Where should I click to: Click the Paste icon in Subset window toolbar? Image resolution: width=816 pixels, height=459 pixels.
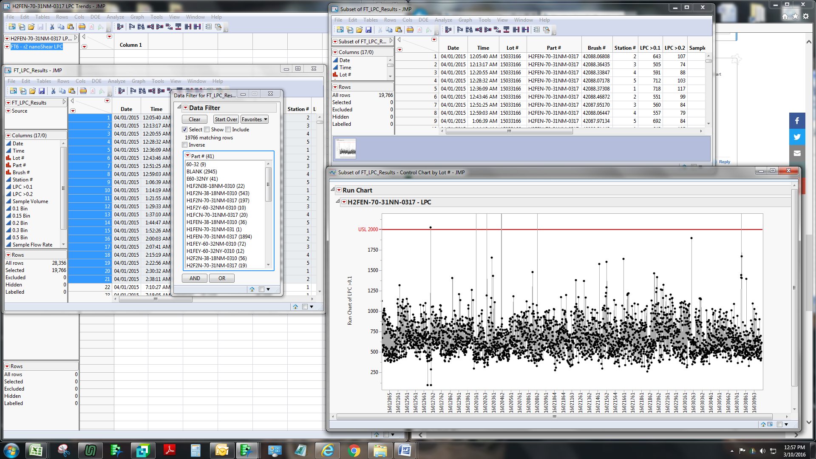pos(398,30)
